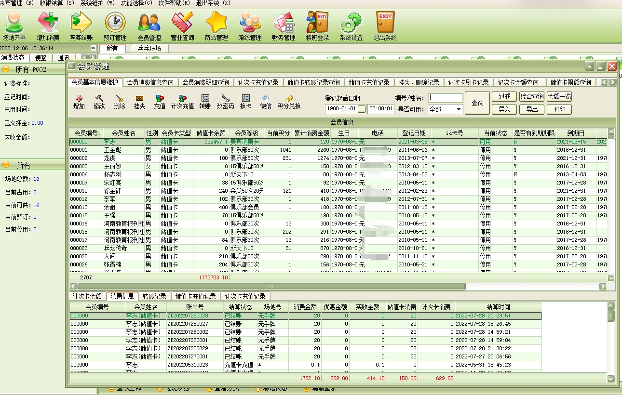The height and width of the screenshot is (395, 622).
Task: Collapse the left panel with « button
Action: (93, 48)
